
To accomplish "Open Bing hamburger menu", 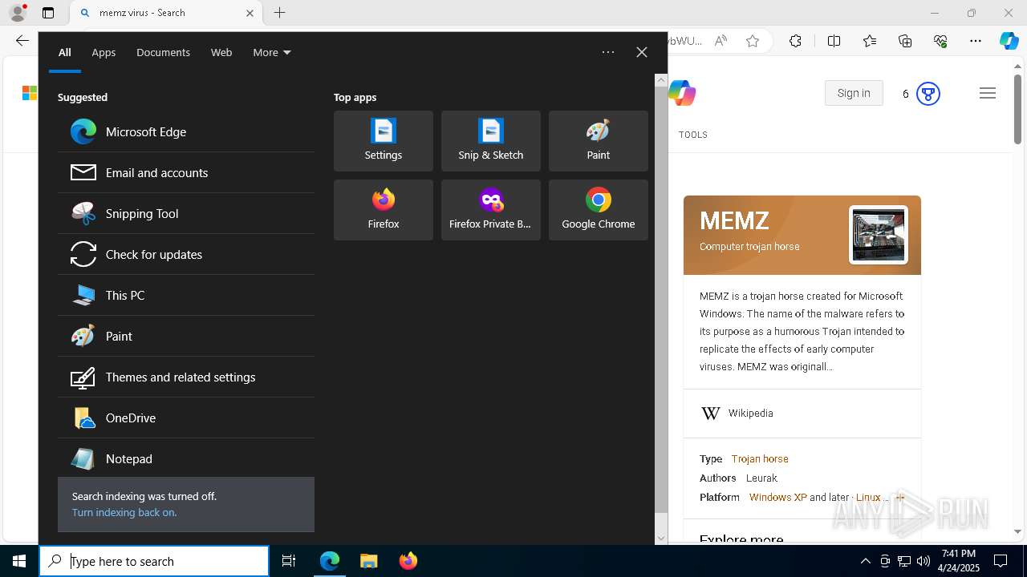I will click(x=988, y=93).
